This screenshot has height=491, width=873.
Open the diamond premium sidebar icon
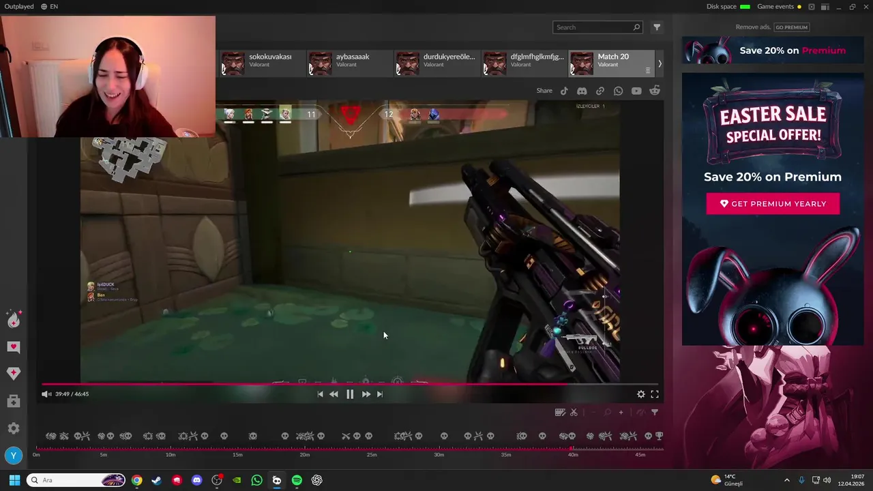tap(14, 373)
